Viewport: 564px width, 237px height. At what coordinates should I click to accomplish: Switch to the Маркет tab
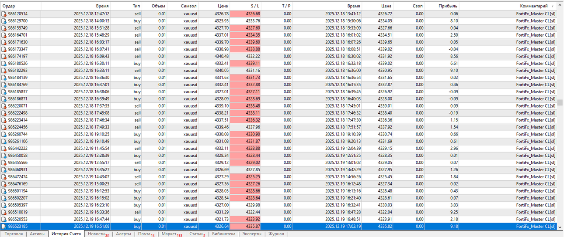(x=171, y=234)
